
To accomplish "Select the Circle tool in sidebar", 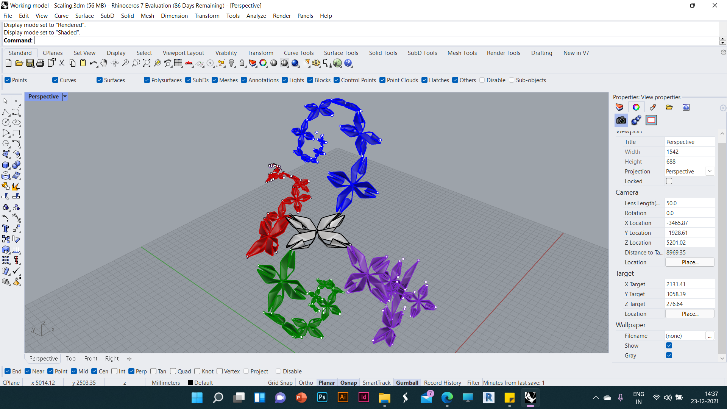I will (x=6, y=122).
